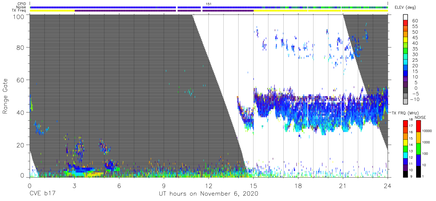Click the CPID value '151'
436x201 pixels.
point(209,4)
